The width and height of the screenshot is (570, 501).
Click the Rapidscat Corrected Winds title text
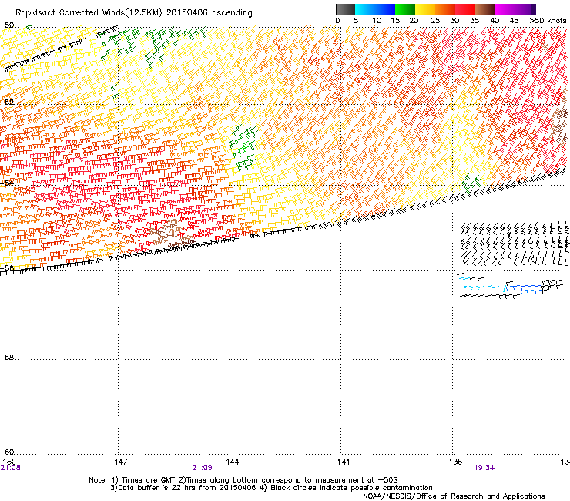134,13
